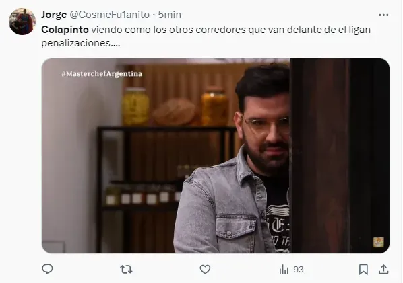Share the tweet using upload arrow icon
403x283 pixels.
click(383, 269)
